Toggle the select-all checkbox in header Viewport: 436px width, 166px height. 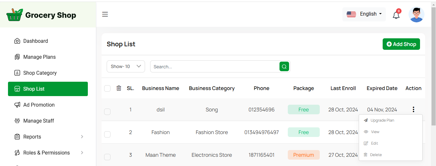tap(107, 88)
